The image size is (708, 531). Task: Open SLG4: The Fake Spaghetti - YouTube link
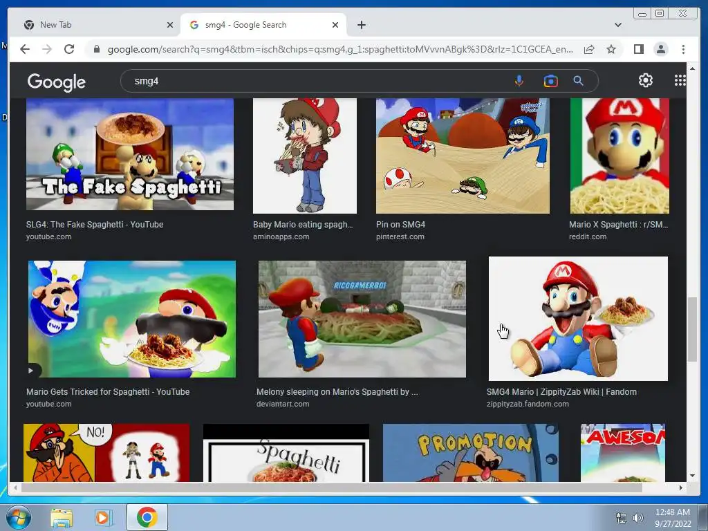pyautogui.click(x=95, y=225)
